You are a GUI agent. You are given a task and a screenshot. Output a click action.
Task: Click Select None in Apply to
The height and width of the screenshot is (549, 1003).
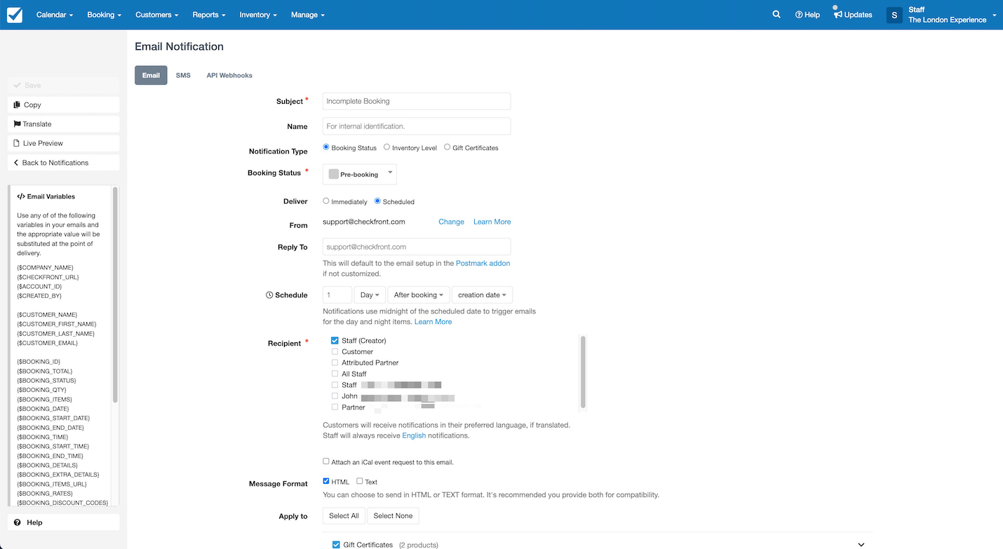click(x=393, y=516)
